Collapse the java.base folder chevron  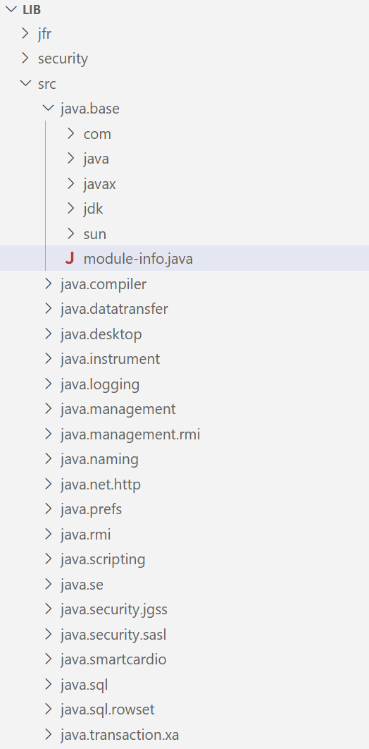coord(48,109)
